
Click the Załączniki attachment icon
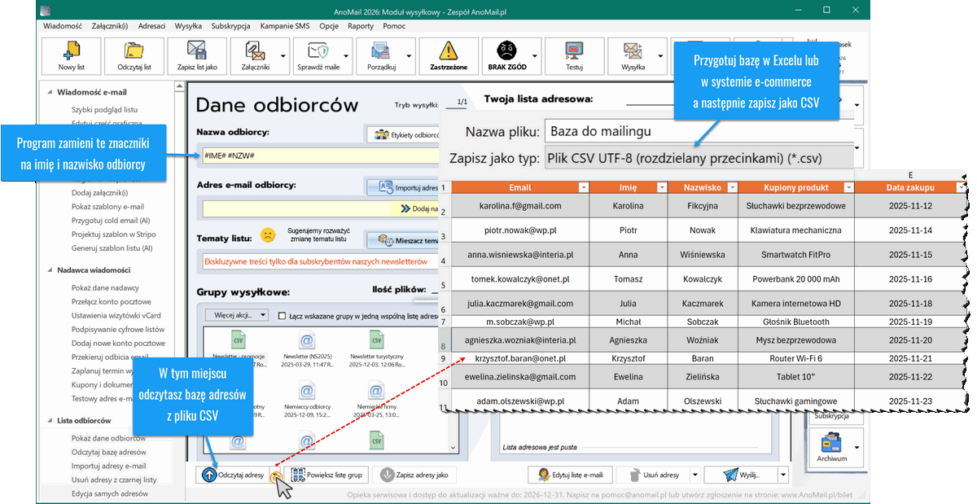pos(256,51)
